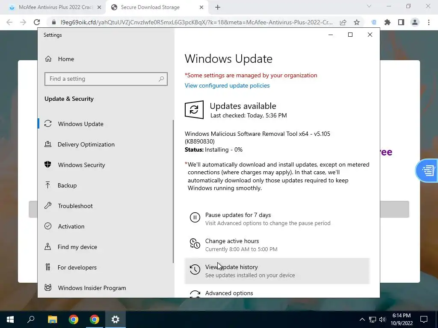Click the Chrome address bar URL
This screenshot has height=328, width=438.
(x=196, y=22)
